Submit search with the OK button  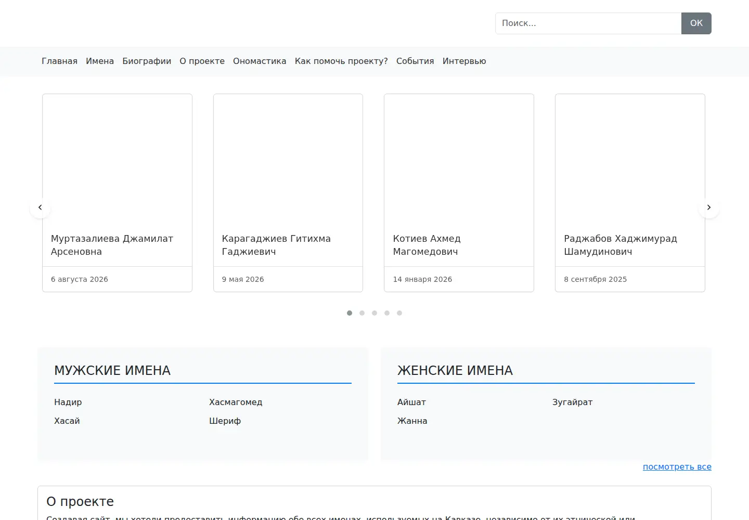696,23
